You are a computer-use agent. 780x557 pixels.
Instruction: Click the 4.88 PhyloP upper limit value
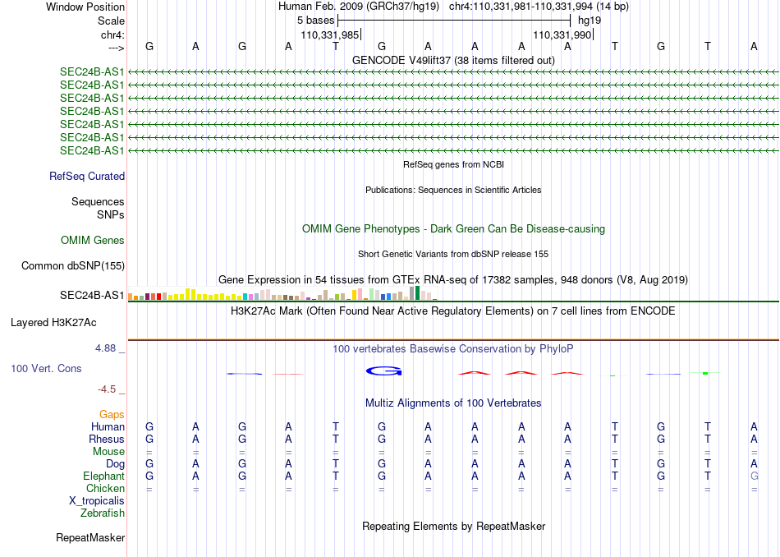pyautogui.click(x=105, y=348)
